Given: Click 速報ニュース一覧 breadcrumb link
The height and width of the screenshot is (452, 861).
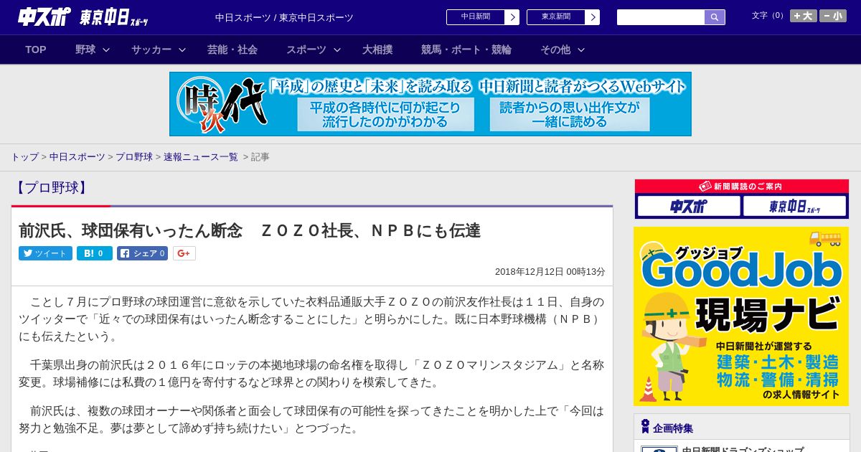Looking at the screenshot, I should 201,156.
